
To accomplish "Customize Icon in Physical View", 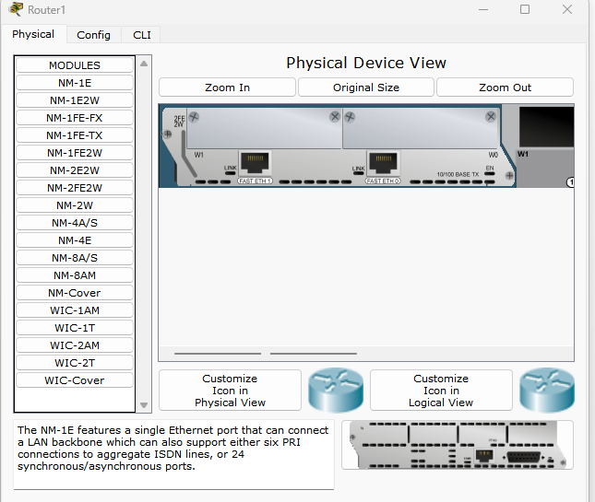I will pos(230,391).
